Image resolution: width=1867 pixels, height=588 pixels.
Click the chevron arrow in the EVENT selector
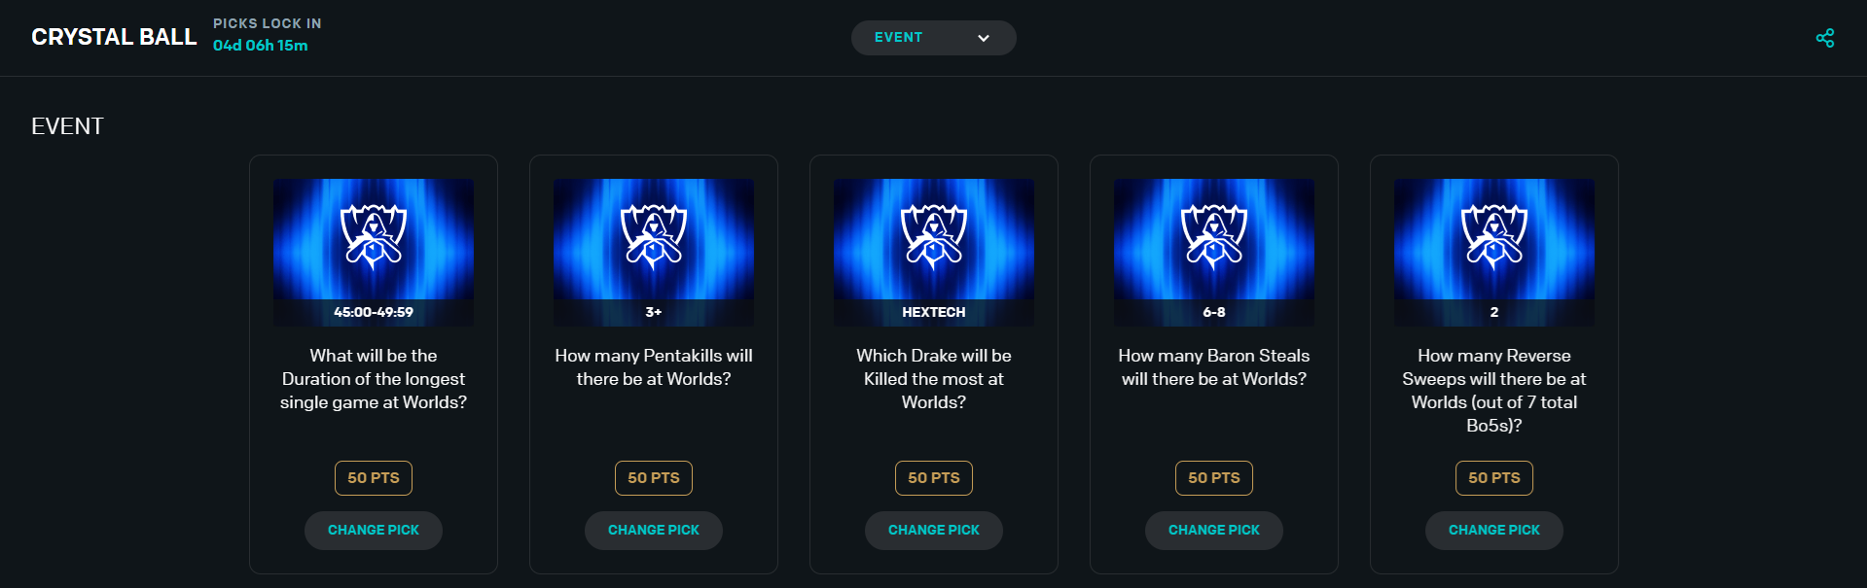984,38
